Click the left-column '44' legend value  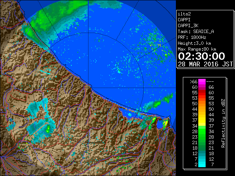[195, 109]
